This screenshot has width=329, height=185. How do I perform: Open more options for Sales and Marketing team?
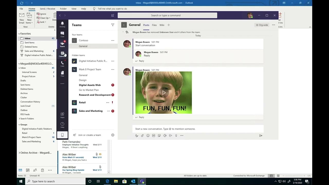coord(108,111)
